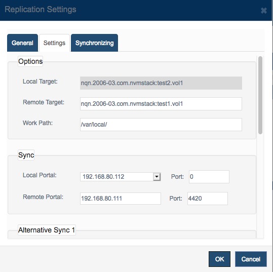Image resolution: width=273 pixels, height=272 pixels.
Task: Click the Remote Target label
Action: tap(44, 102)
